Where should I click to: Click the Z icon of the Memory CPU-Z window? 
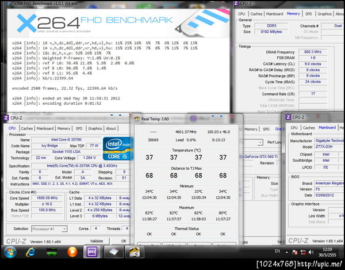(x=236, y=3)
